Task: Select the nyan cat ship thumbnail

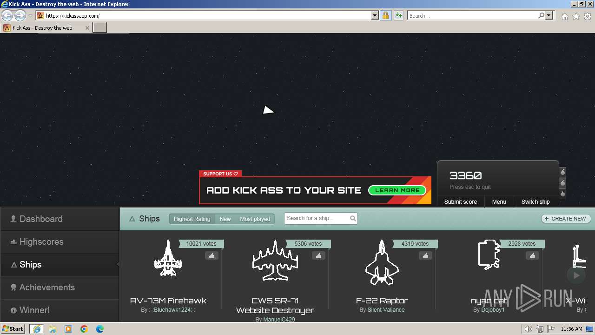Action: click(489, 255)
